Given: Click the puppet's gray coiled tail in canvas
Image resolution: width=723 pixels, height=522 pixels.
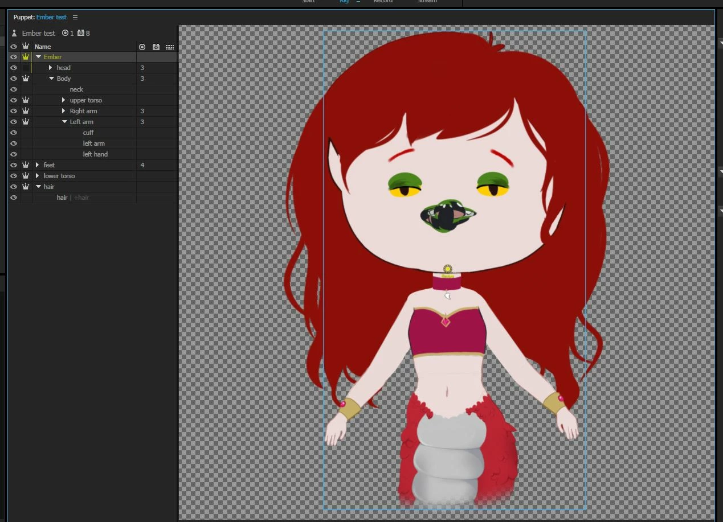Looking at the screenshot, I should (x=448, y=458).
